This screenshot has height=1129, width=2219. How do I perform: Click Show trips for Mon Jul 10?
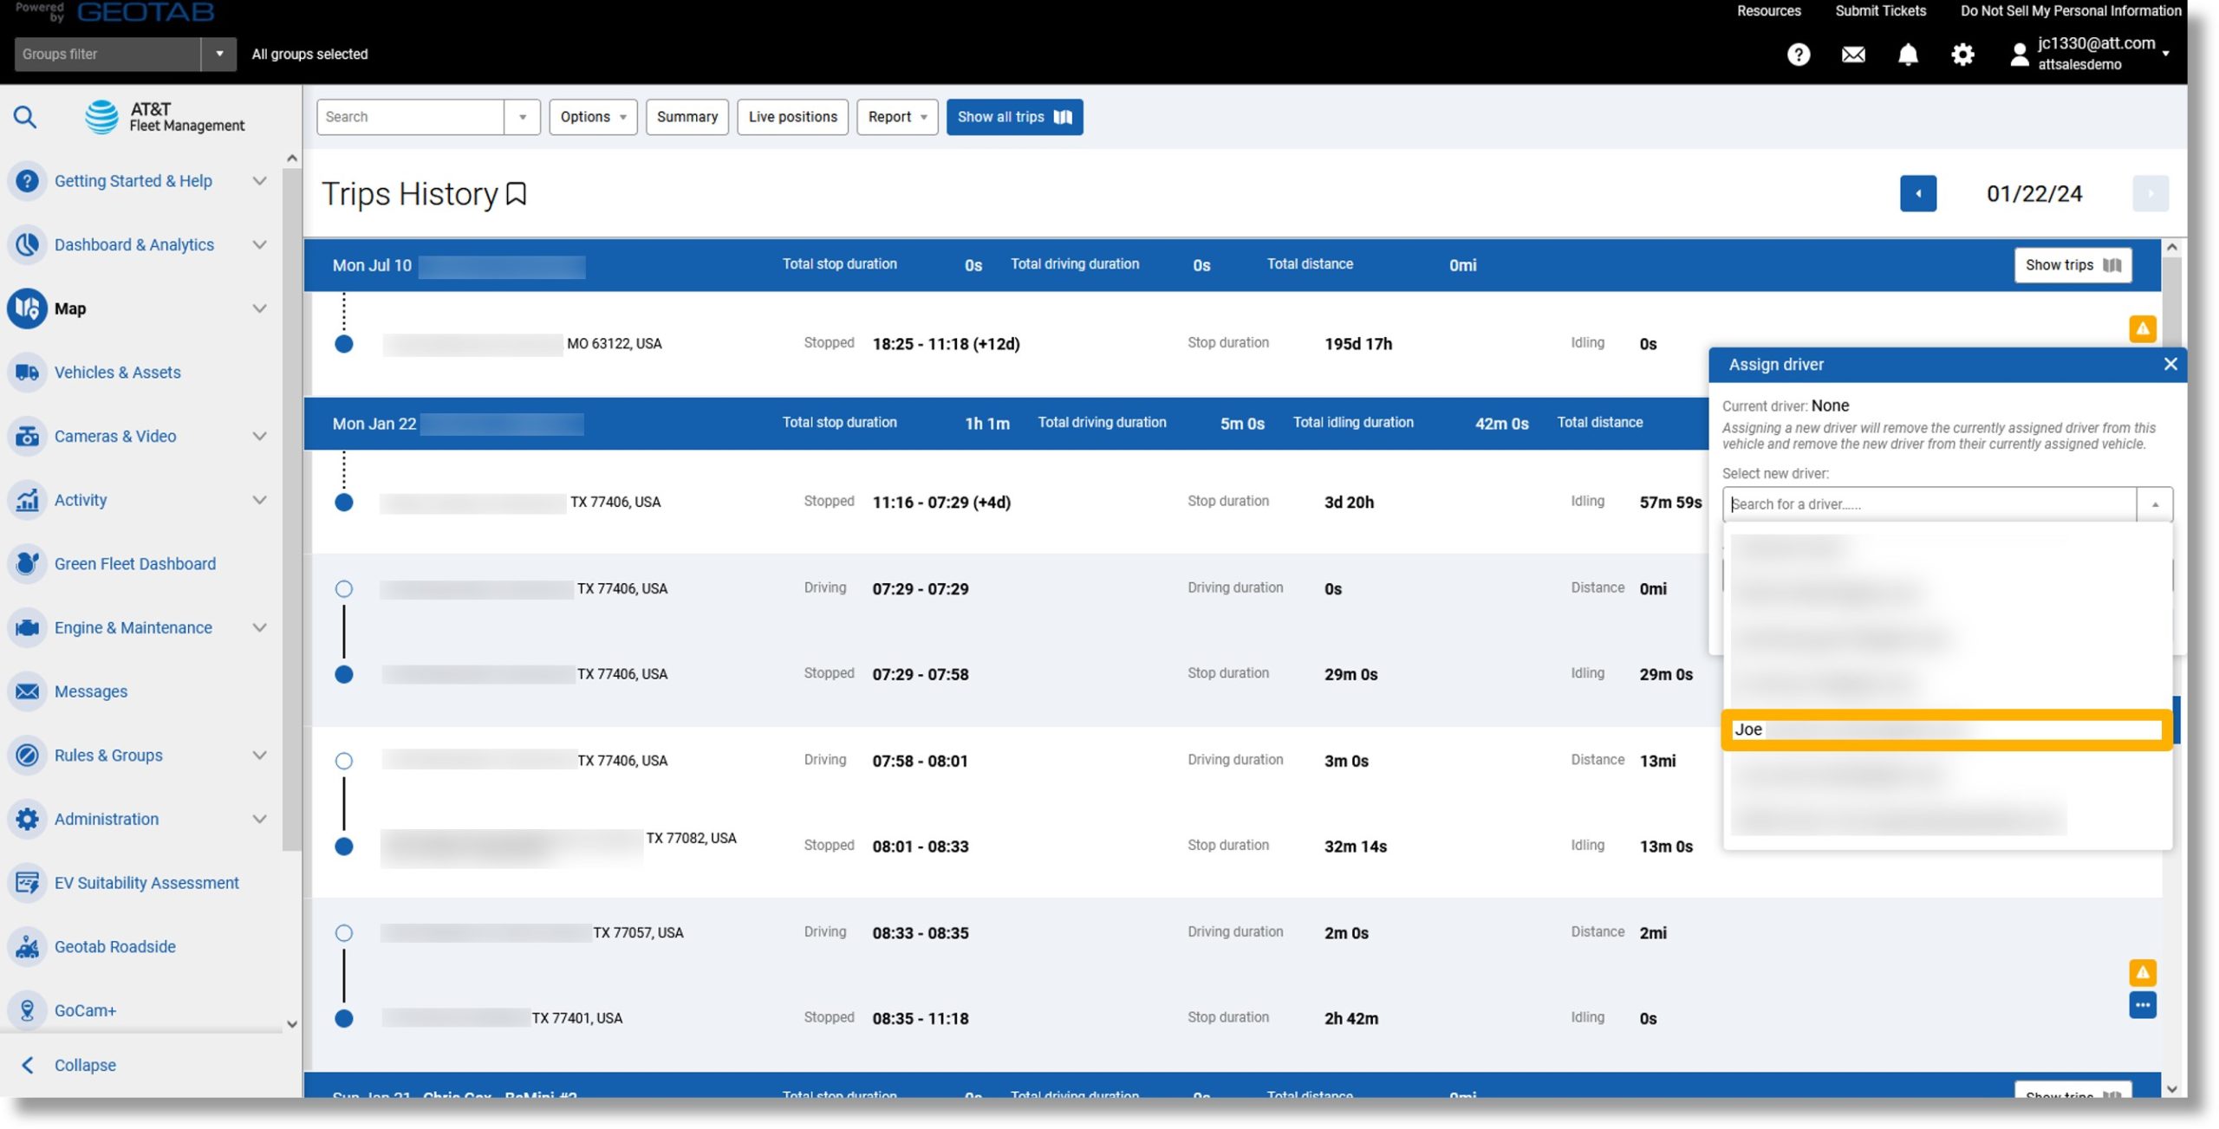pos(2073,265)
